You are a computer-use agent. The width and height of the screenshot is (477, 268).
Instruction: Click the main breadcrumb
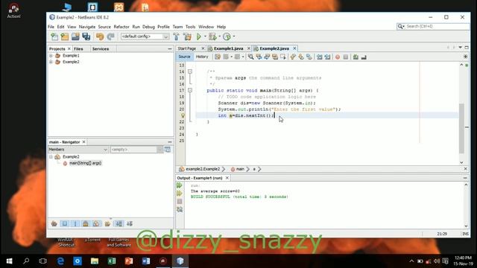click(x=240, y=169)
